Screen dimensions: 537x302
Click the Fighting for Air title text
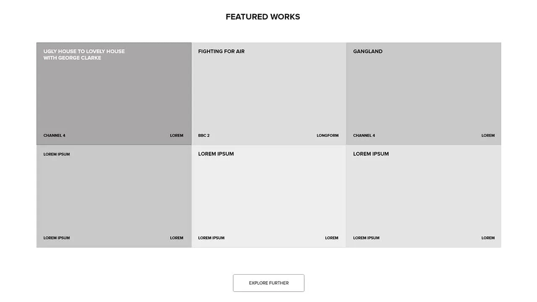[221, 52]
